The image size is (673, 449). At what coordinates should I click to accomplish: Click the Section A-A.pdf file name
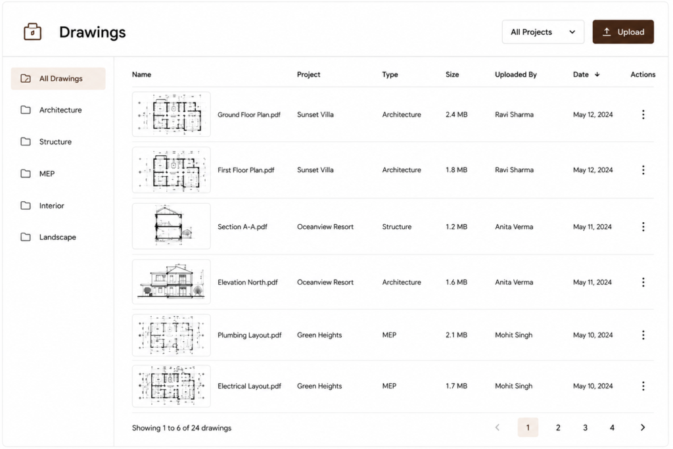(243, 227)
